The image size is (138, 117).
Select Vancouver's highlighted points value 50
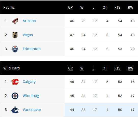[x=120, y=110]
